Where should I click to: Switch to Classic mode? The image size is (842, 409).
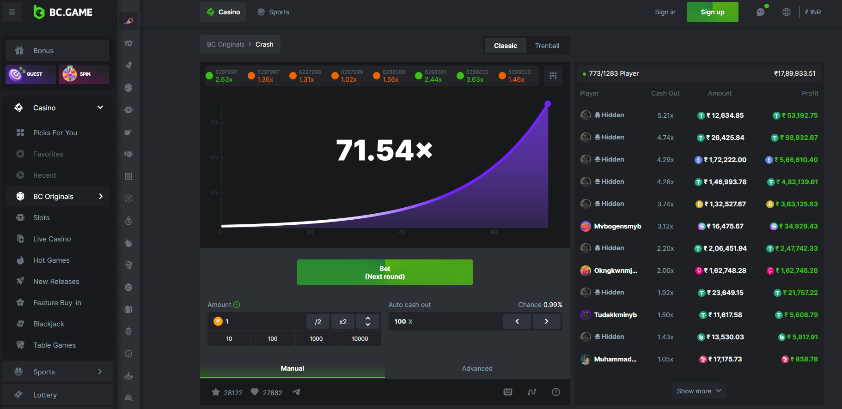506,46
